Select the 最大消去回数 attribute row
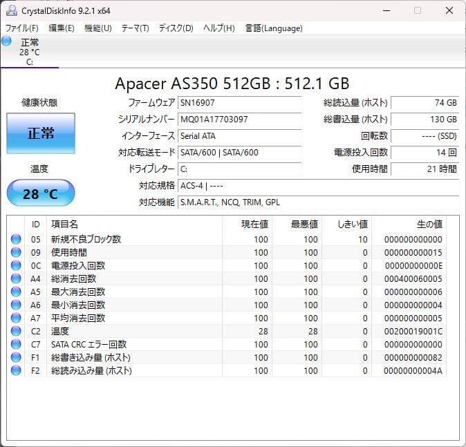Screen dimensions: 466x447 click(x=227, y=292)
